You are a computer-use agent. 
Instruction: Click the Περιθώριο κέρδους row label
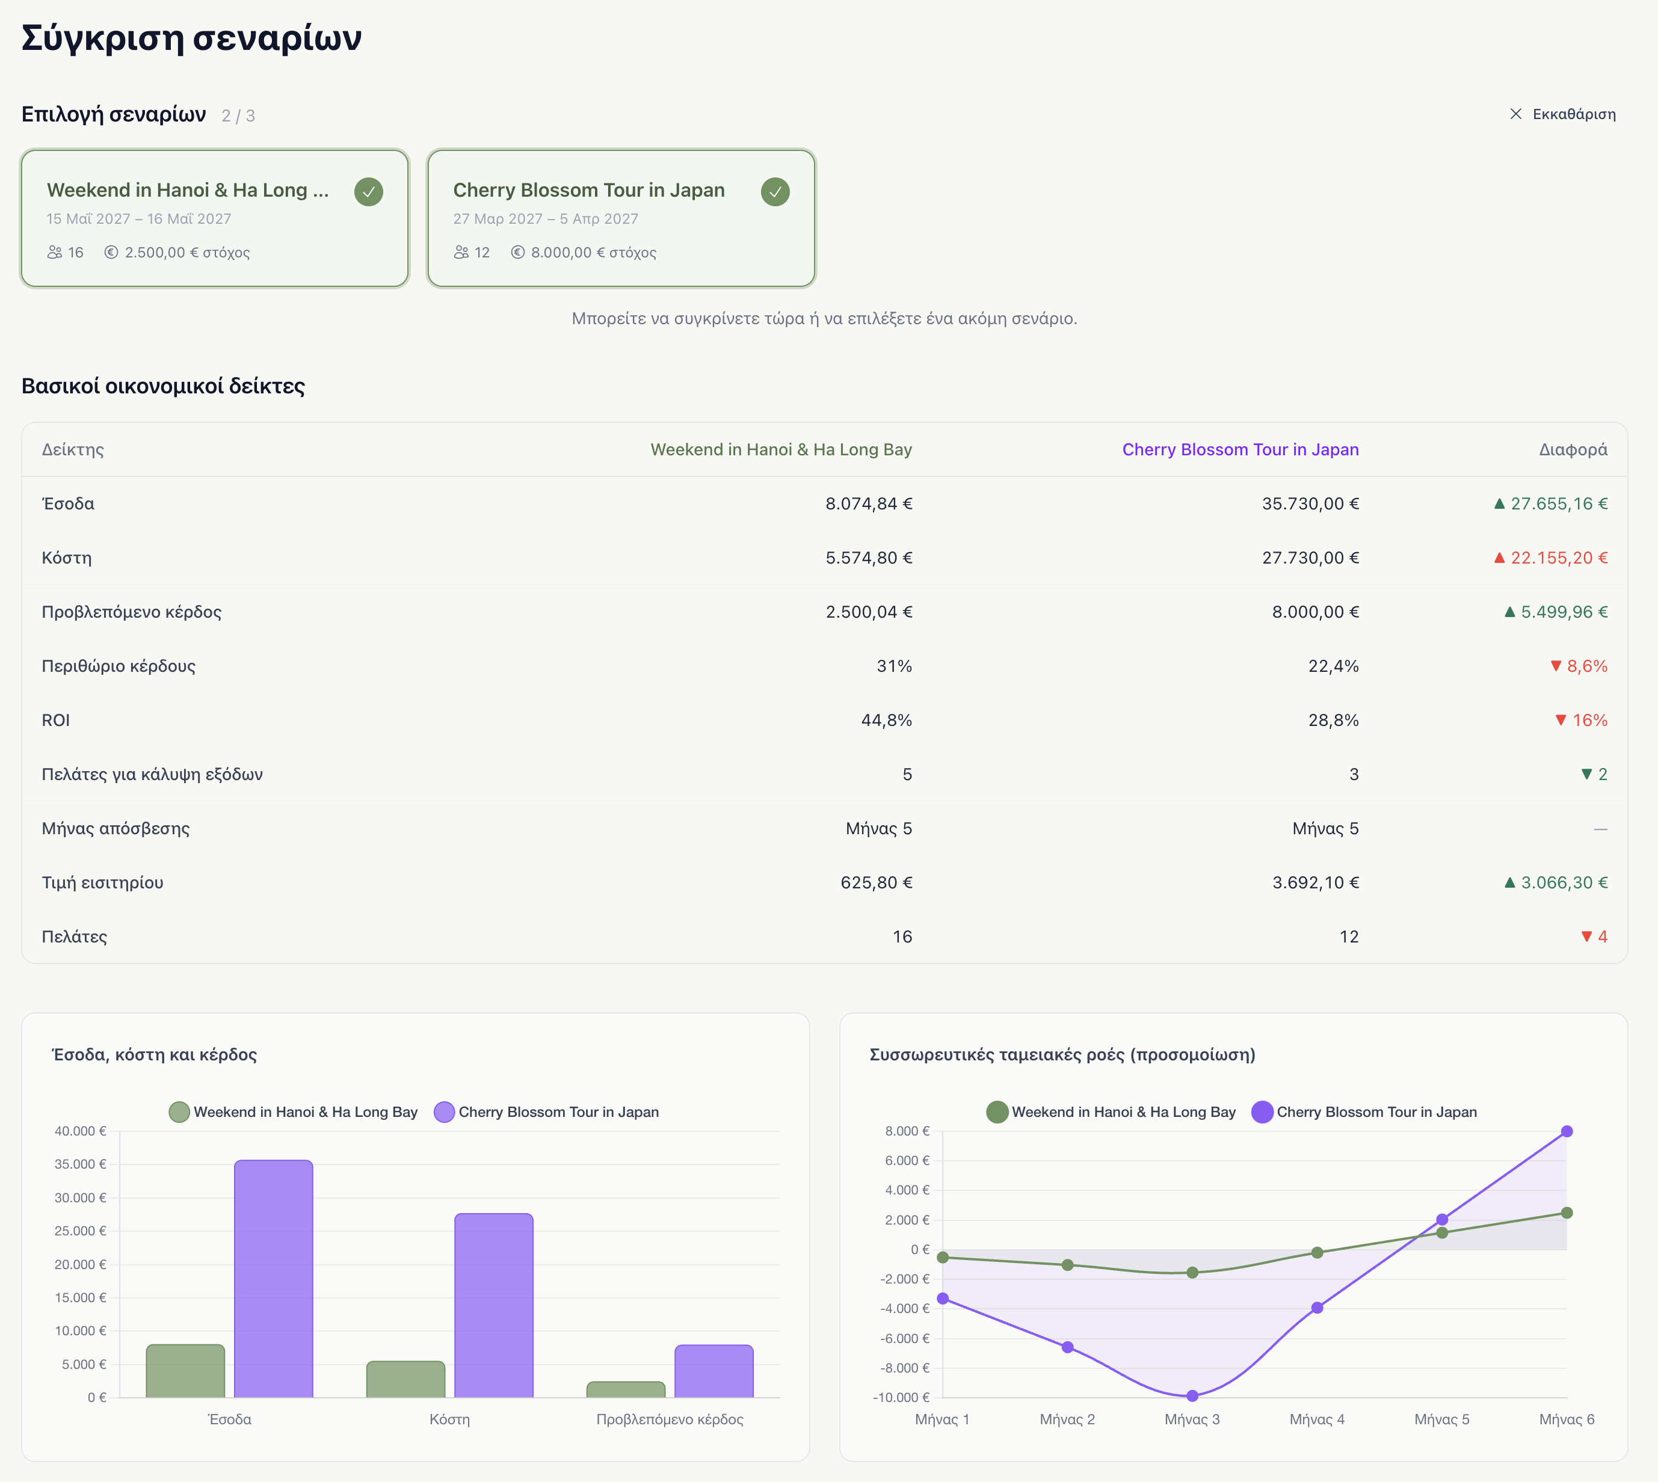tap(119, 666)
